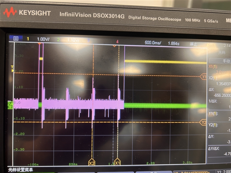The height and width of the screenshot is (173, 231).
Task: Tap the Y1: 2.011187500000s softkey
Action: pyautogui.click(x=195, y=172)
